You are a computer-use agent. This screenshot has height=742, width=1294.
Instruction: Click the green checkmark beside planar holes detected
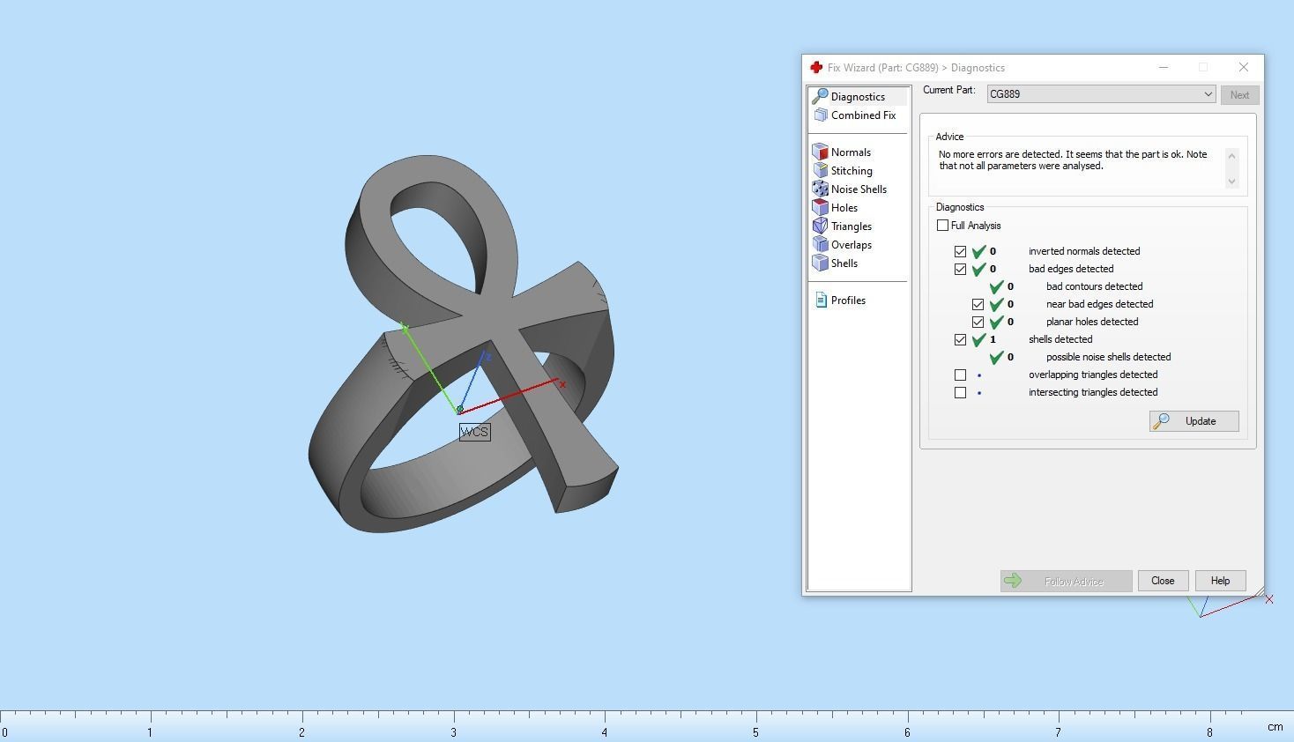(x=996, y=322)
